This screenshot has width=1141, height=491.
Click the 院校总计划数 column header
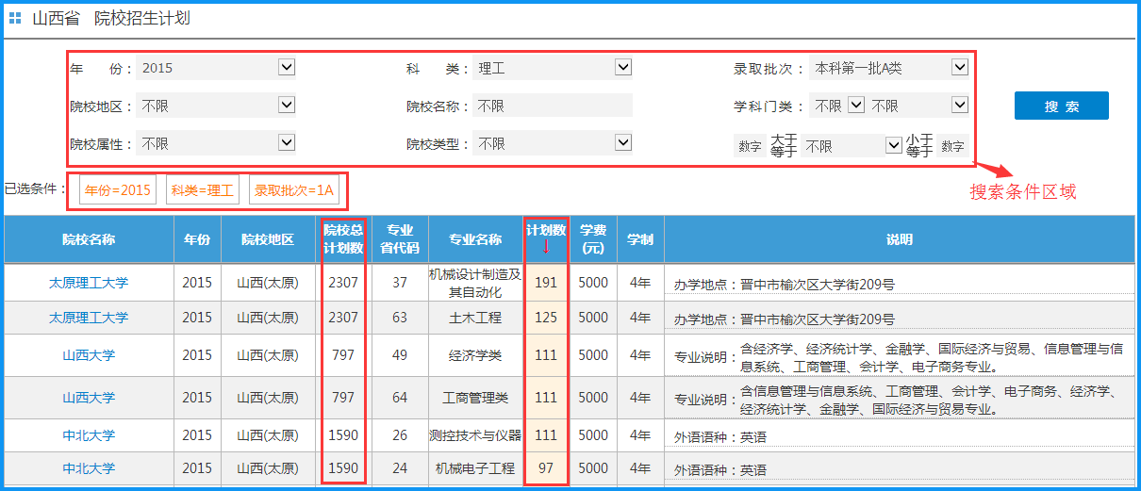coord(343,239)
